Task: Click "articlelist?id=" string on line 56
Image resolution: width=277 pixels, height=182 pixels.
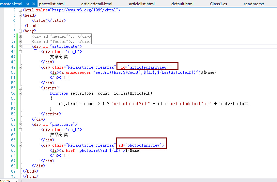Action: click(x=131, y=104)
